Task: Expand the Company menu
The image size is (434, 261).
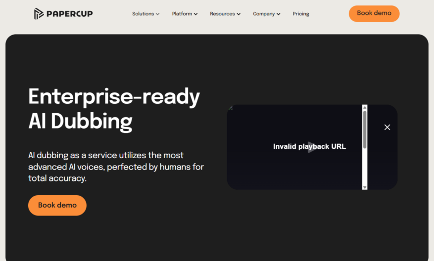Action: tap(267, 14)
